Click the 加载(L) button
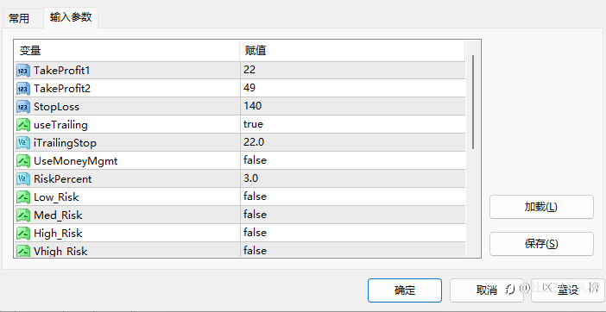Image resolution: width=606 pixels, height=312 pixels. (541, 207)
